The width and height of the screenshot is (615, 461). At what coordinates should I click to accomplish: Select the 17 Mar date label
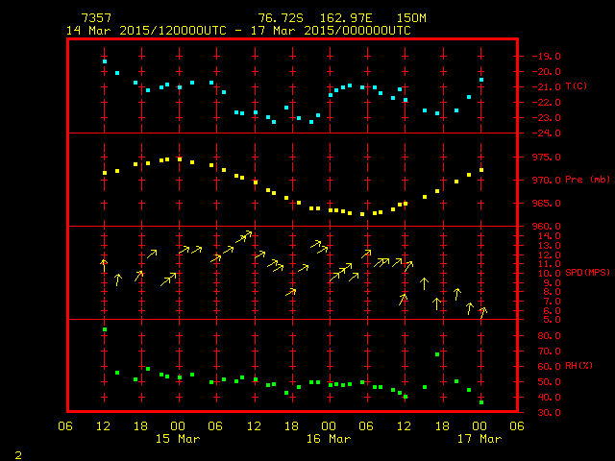coord(479,439)
